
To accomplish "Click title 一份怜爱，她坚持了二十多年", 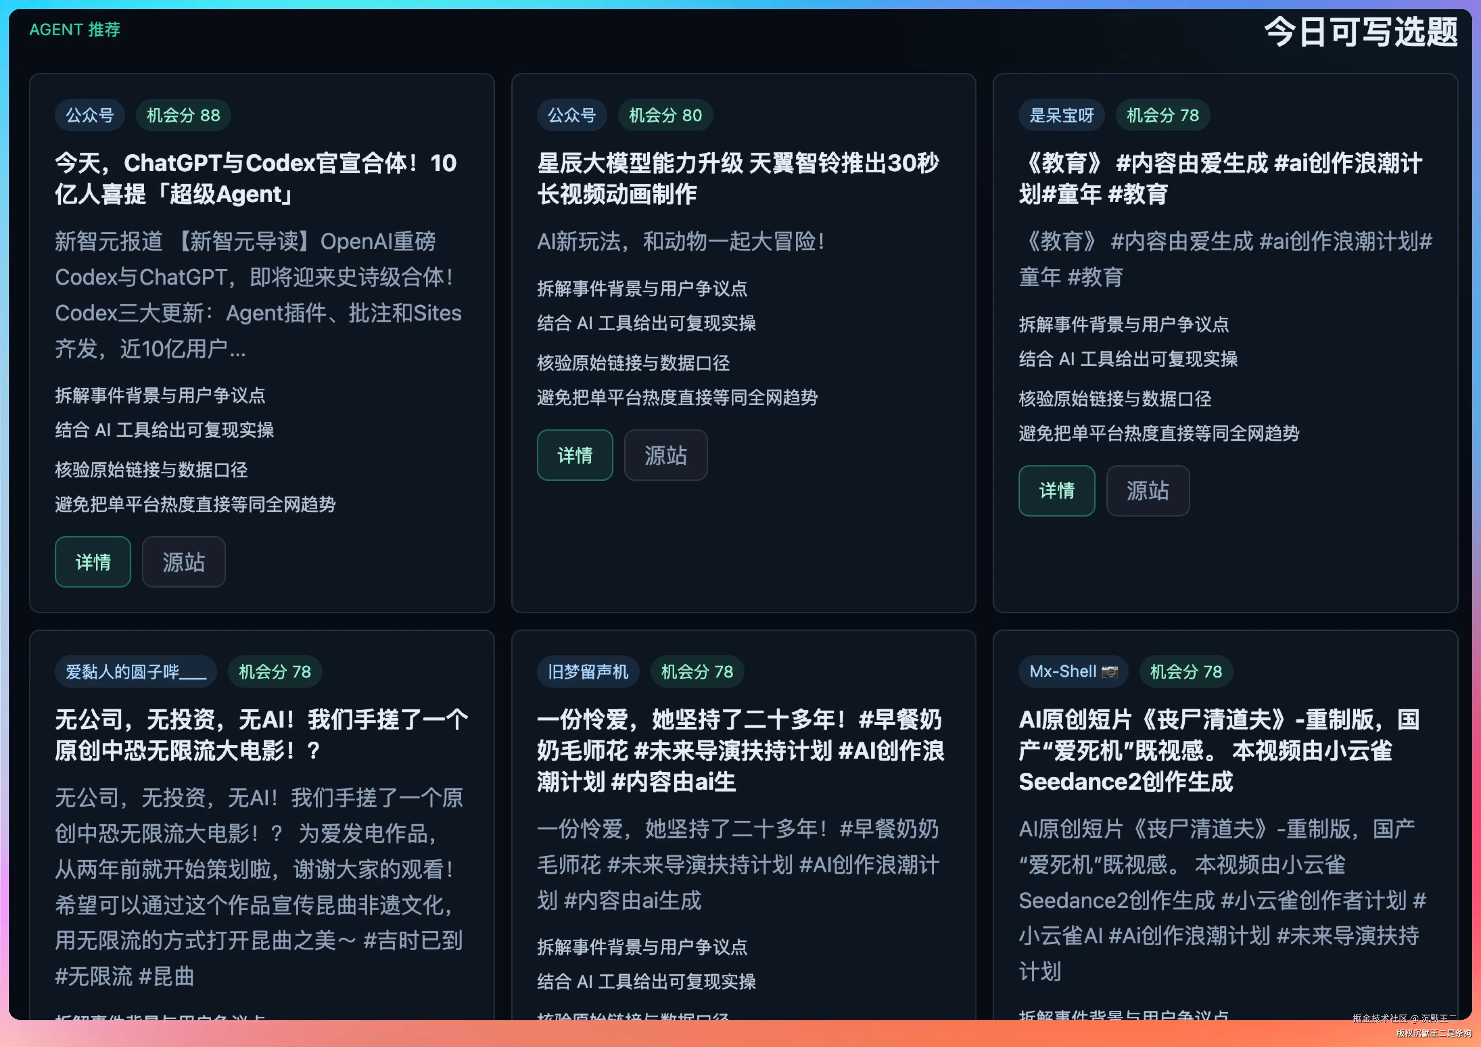I will pyautogui.click(x=740, y=750).
